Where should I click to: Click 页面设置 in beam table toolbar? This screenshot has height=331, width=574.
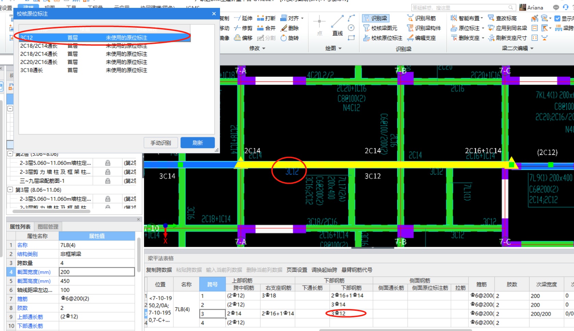297,270
